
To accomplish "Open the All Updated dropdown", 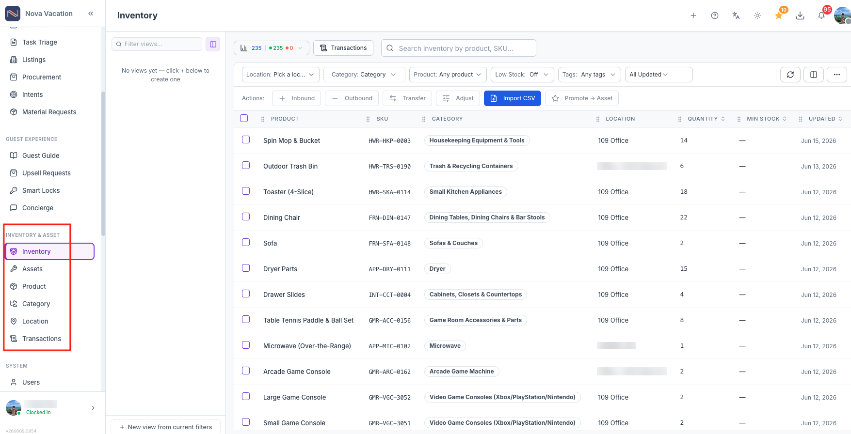I will (658, 75).
